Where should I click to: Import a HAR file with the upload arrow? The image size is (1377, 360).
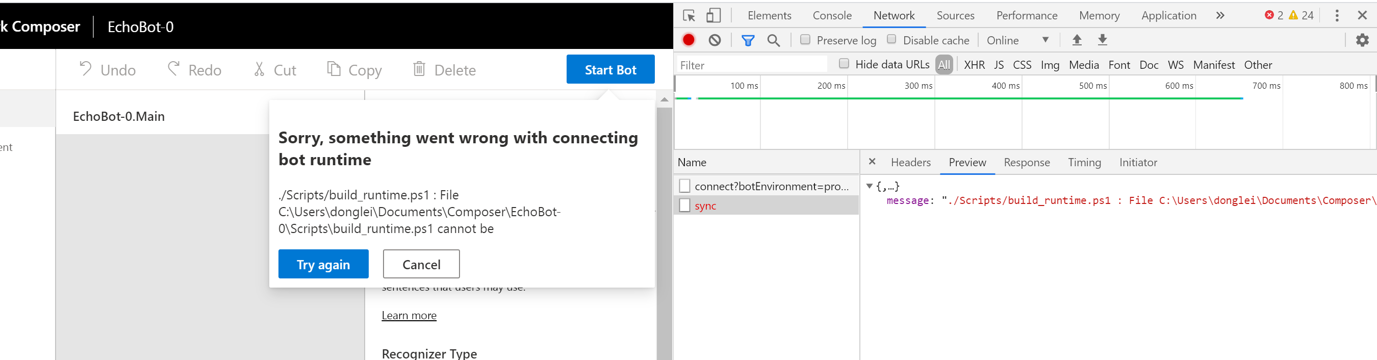click(x=1077, y=40)
